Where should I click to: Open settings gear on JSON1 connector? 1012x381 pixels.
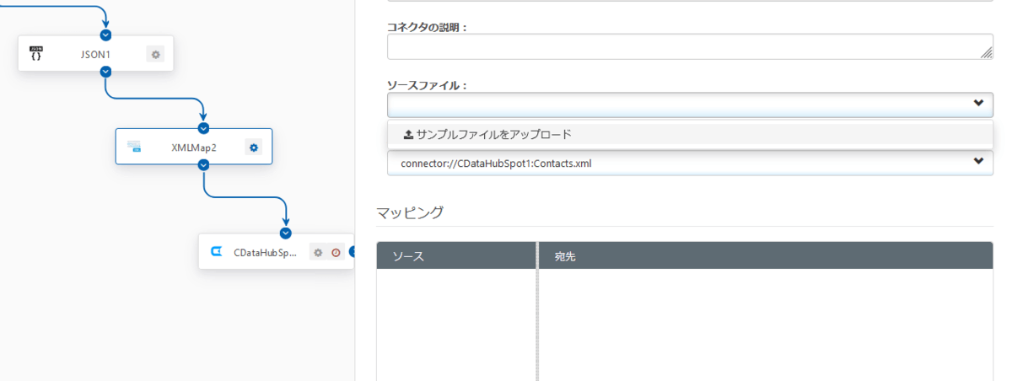coord(155,54)
